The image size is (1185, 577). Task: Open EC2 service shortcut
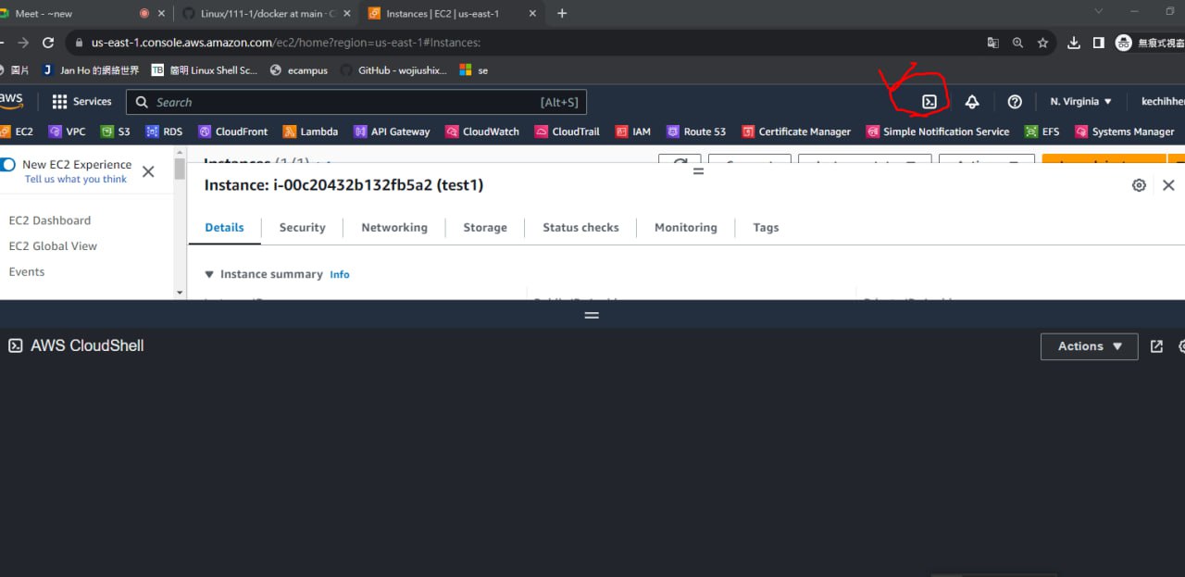[x=16, y=132]
